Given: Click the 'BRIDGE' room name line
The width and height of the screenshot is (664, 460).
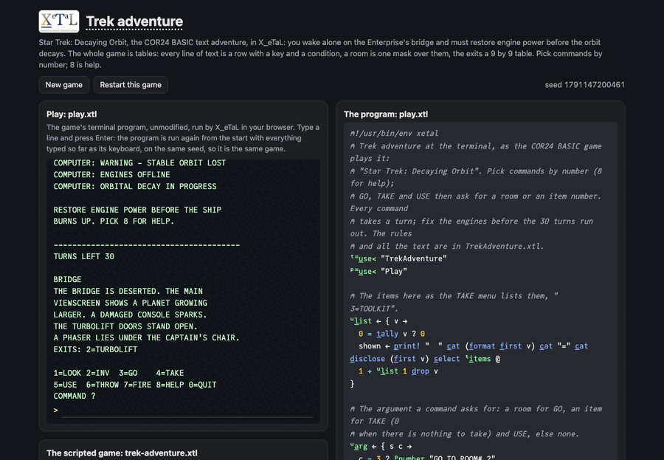Looking at the screenshot, I should pos(67,279).
